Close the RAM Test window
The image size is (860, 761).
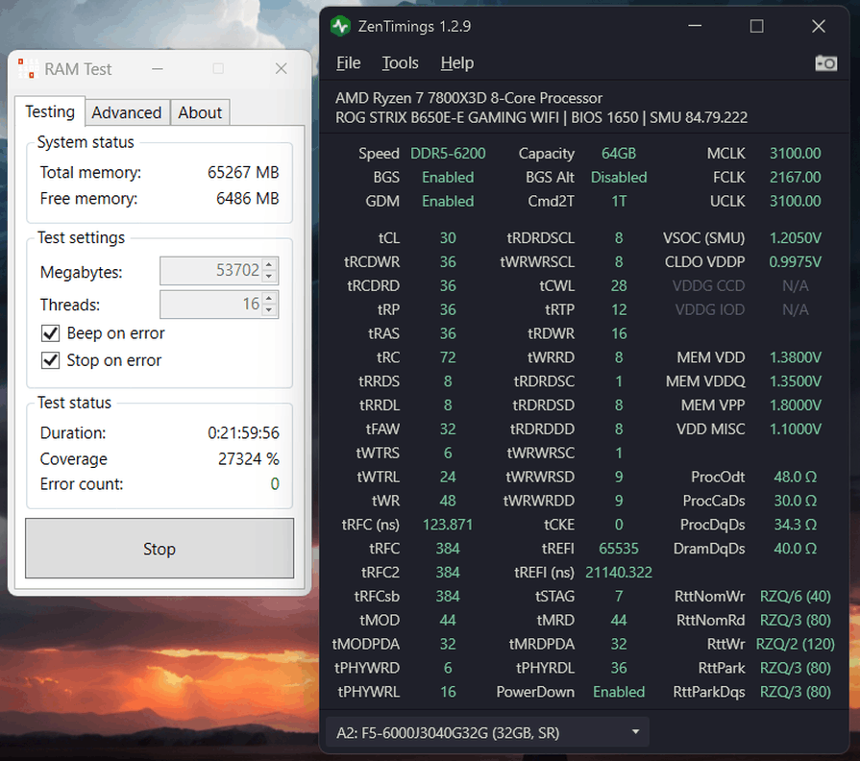(x=281, y=69)
